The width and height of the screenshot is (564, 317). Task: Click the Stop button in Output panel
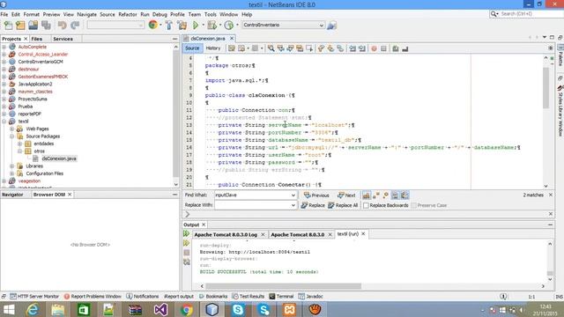coord(186,253)
